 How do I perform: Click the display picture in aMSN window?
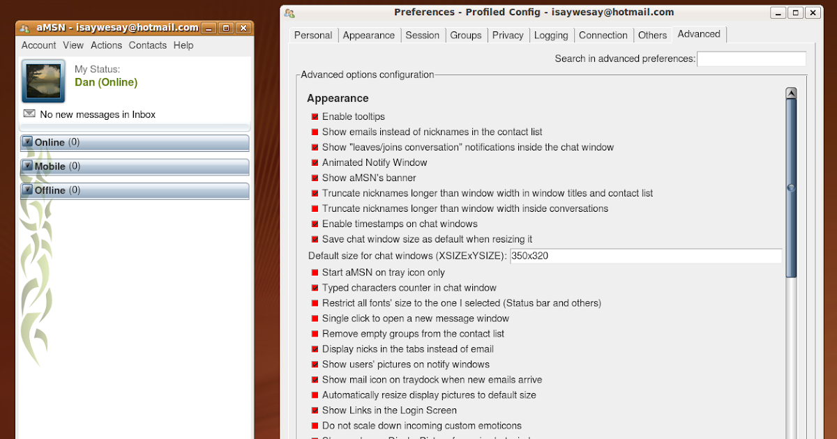coord(43,82)
